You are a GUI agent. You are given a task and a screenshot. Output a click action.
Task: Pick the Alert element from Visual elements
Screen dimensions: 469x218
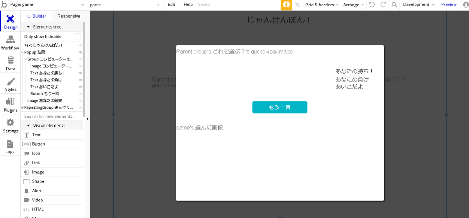[x=52, y=191]
